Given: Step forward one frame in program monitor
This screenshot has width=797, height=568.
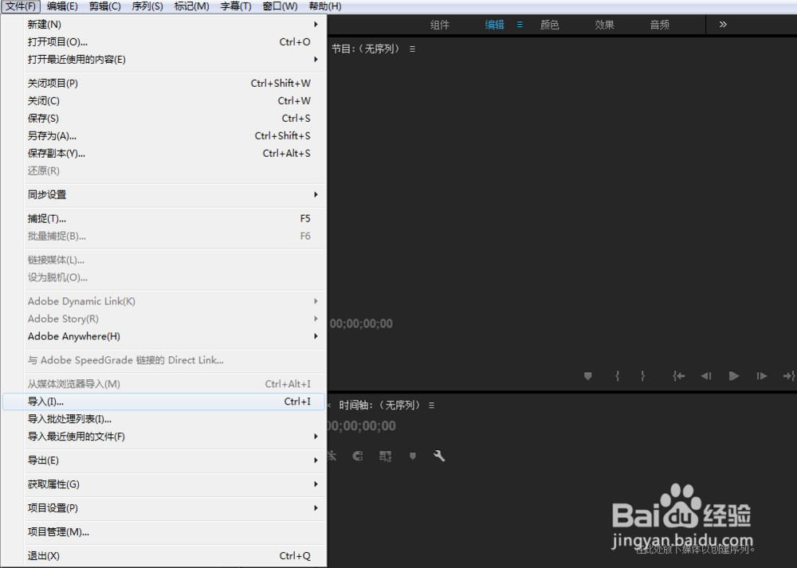Looking at the screenshot, I should coord(761,376).
